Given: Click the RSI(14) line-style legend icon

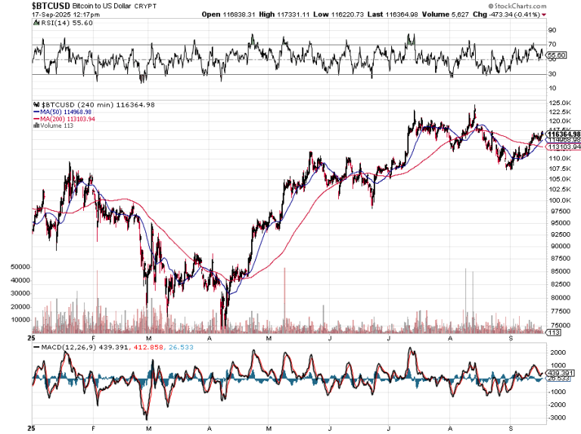Looking at the screenshot, I should 38,24.
